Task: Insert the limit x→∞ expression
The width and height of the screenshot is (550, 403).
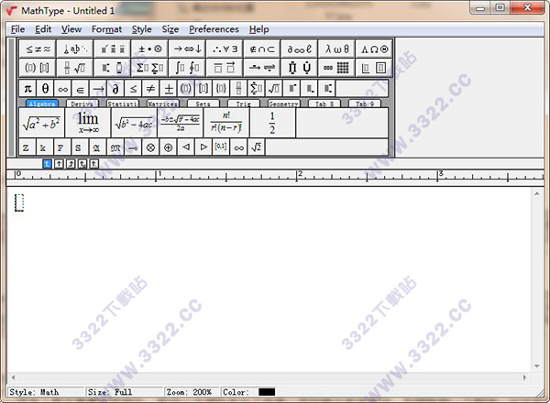Action: [x=88, y=123]
